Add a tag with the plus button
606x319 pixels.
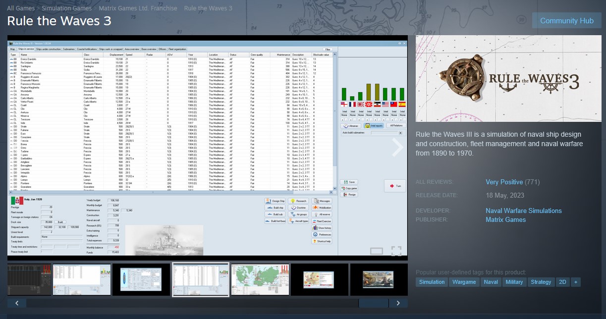click(x=575, y=282)
